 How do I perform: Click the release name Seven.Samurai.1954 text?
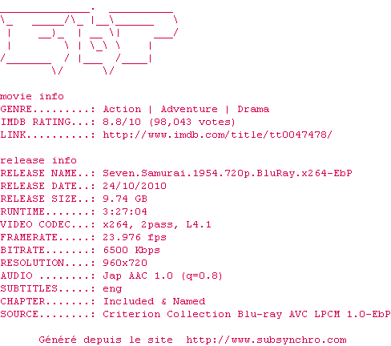point(228,173)
